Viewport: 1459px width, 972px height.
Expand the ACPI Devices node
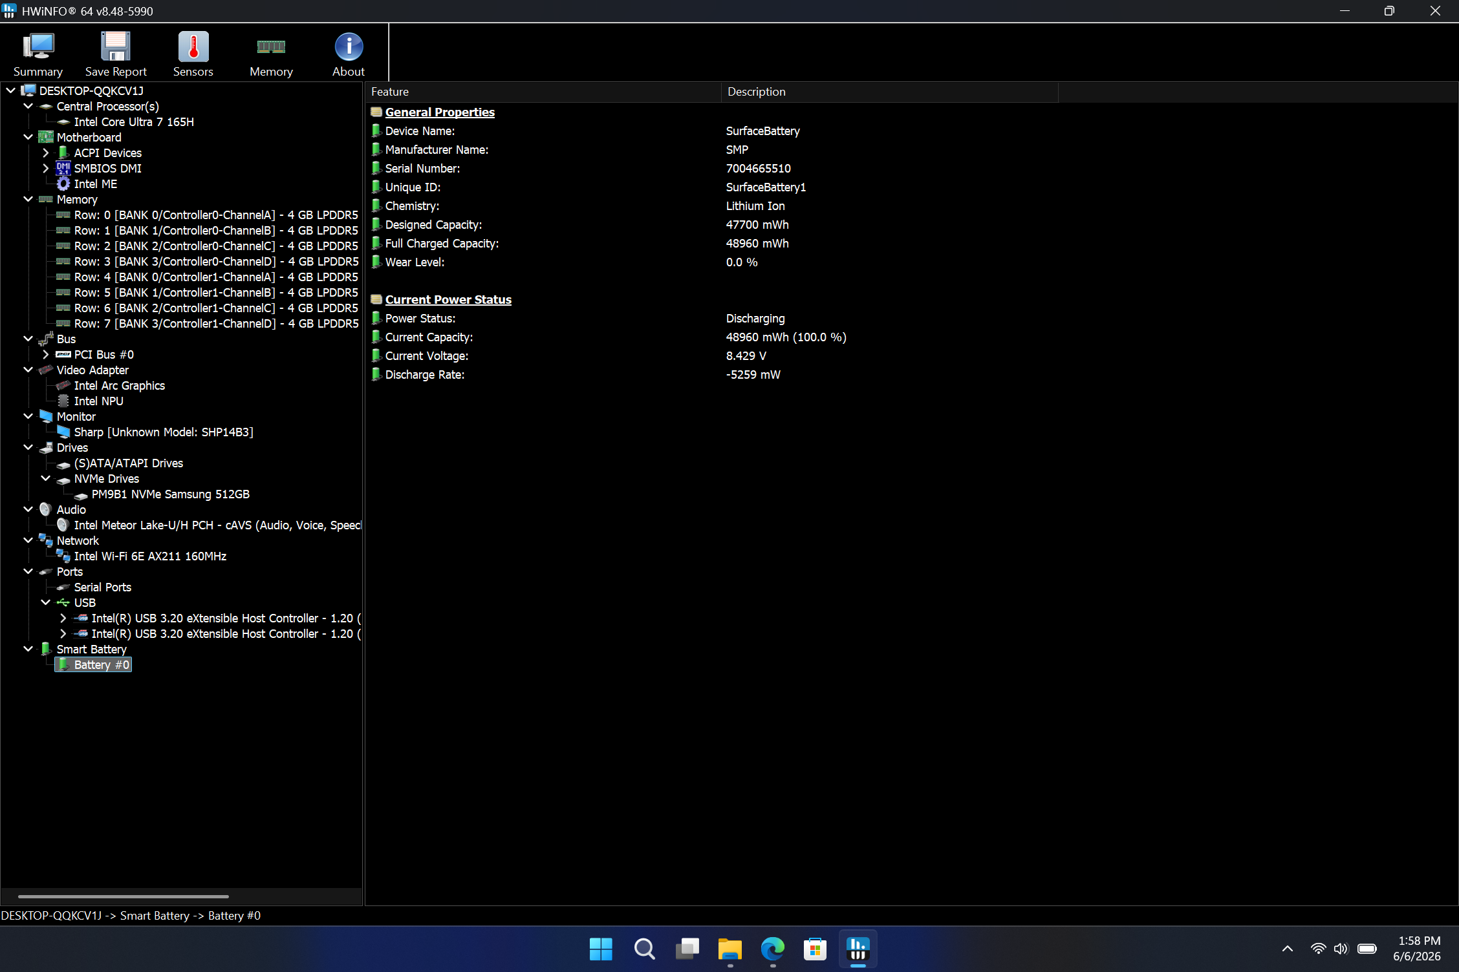point(46,153)
